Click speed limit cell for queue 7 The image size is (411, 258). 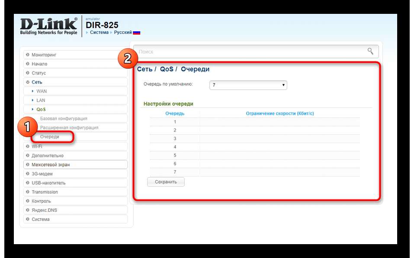[279, 172]
